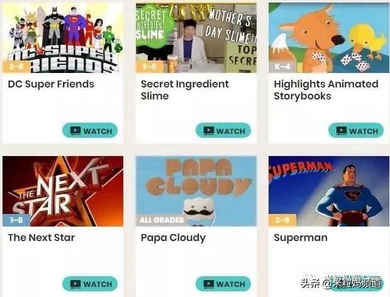Viewport: 390px width, 297px height.
Task: Click the DC Super Friends title
Action: pyautogui.click(x=51, y=84)
